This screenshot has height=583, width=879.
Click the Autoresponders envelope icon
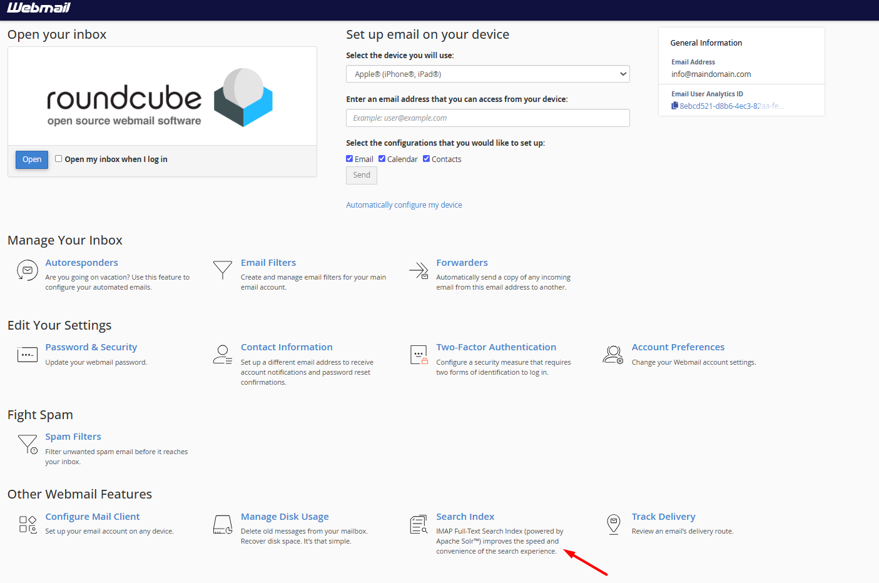27,270
